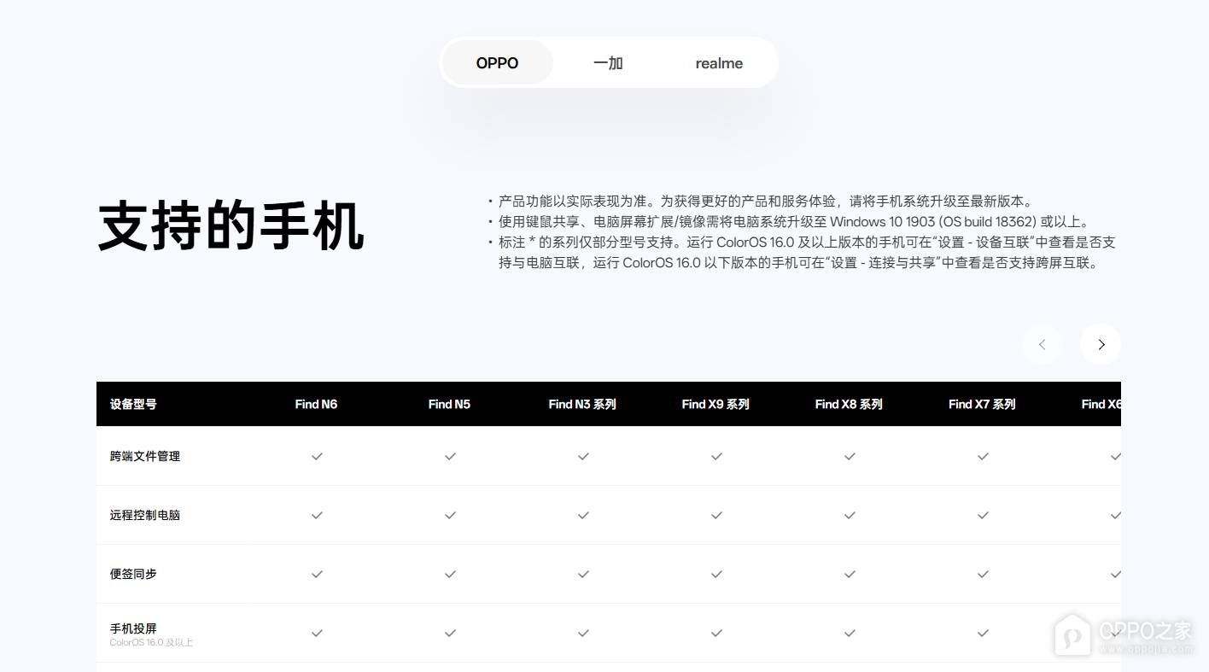1209x672 pixels.
Task: Click the Find X8 系列 column header
Action: [849, 404]
